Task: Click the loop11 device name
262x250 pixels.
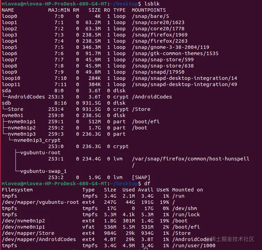Action: 11,84
